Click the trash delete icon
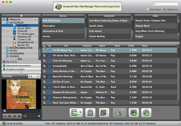 coord(90,113)
